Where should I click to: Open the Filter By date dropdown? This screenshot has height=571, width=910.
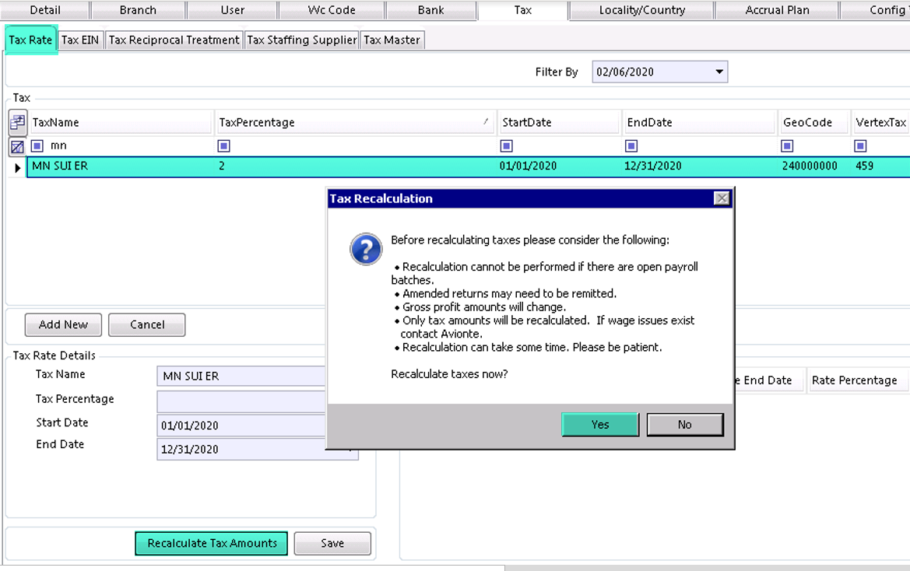(x=719, y=72)
